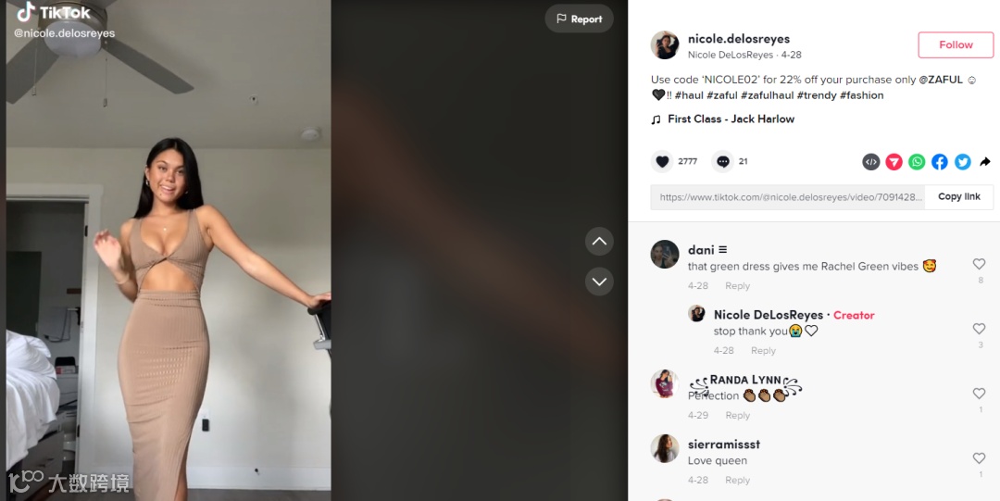This screenshot has width=1000, height=501.
Task: Like the video with the heart icon
Action: coord(662,161)
